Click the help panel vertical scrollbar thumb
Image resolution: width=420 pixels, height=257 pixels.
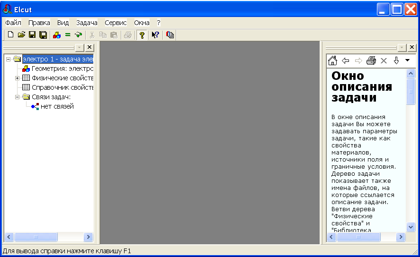411,92
